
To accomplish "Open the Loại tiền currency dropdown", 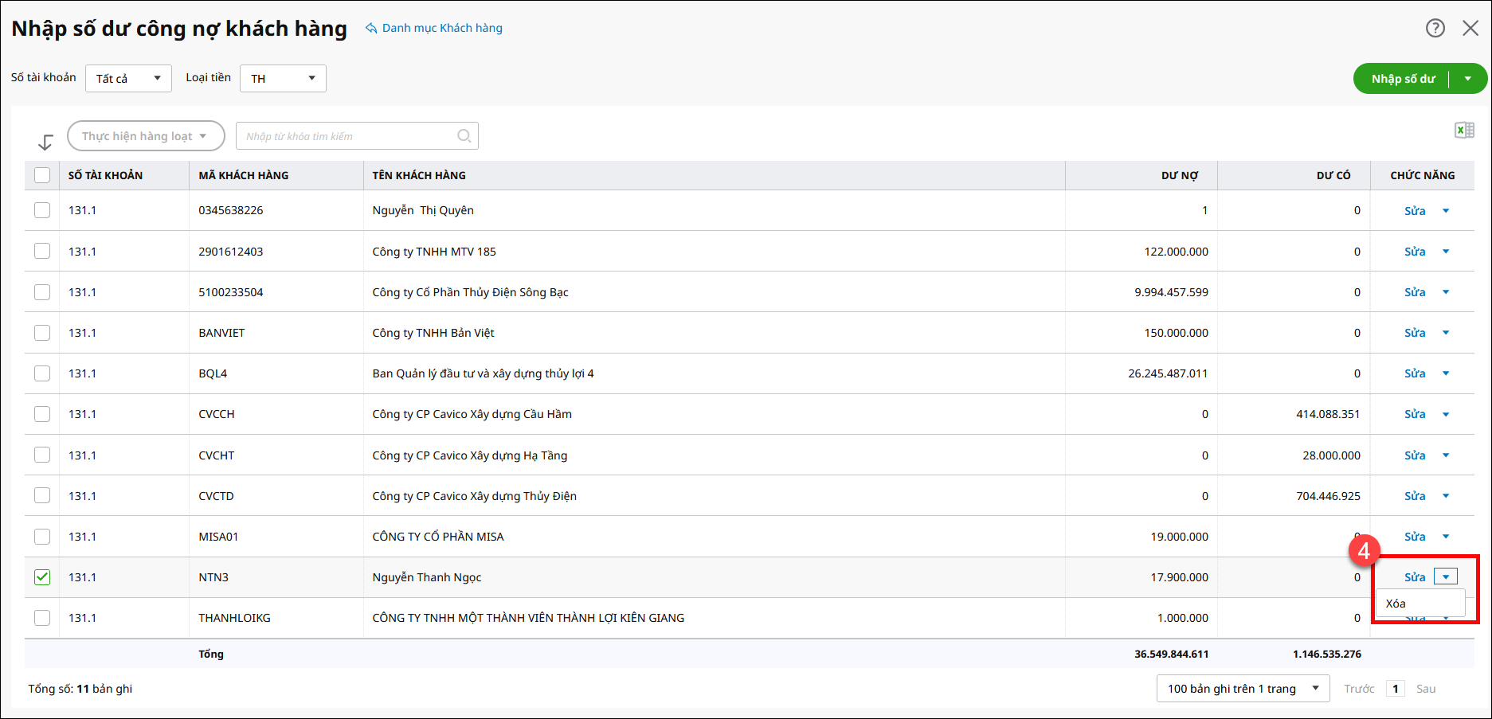I will click(283, 79).
